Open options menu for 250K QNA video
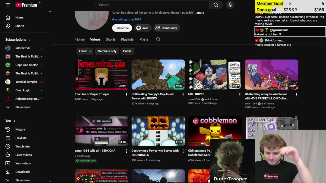 pyautogui.click(x=126, y=151)
